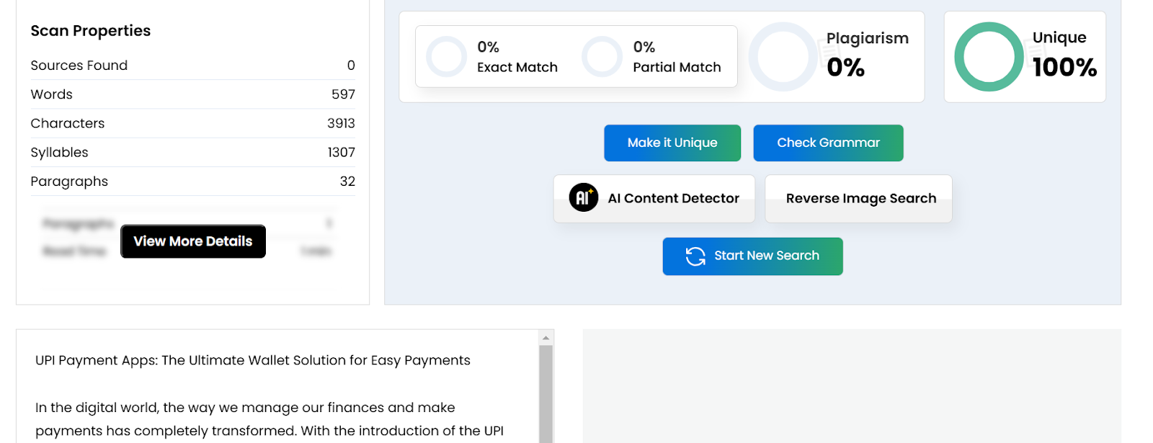The image size is (1153, 443).
Task: Click the Check Grammar button
Action: point(828,143)
